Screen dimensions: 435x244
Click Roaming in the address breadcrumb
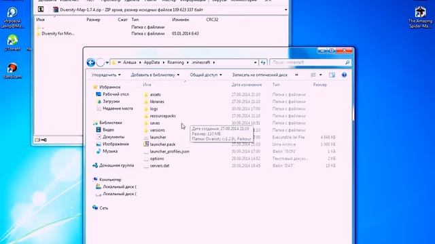click(x=175, y=62)
